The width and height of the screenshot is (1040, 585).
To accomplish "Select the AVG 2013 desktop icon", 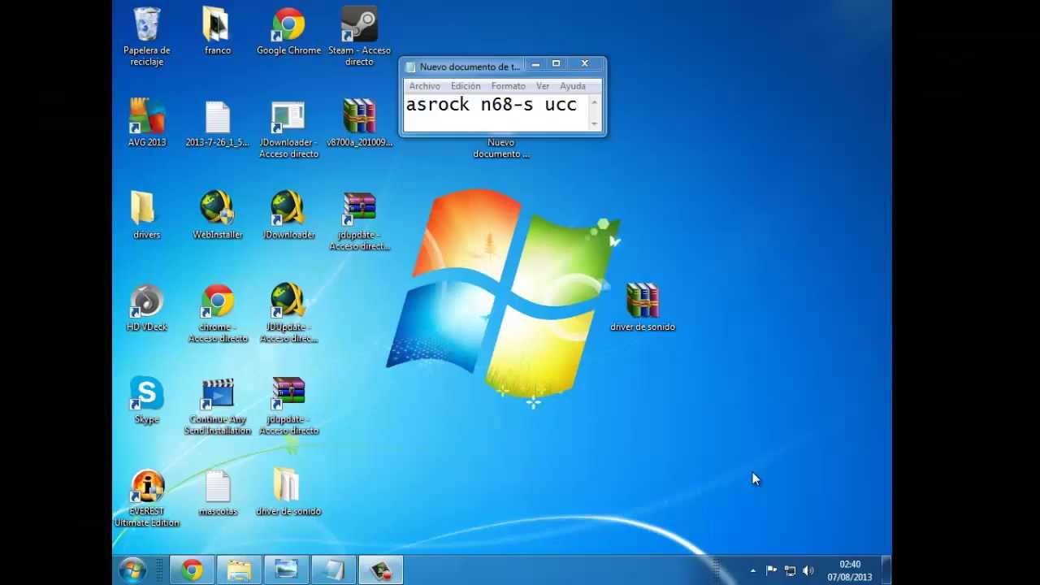I will pos(146,123).
